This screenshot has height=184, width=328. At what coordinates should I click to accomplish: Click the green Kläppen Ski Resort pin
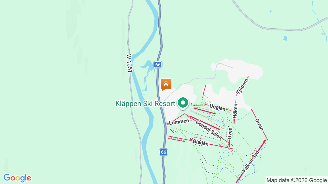tap(183, 103)
